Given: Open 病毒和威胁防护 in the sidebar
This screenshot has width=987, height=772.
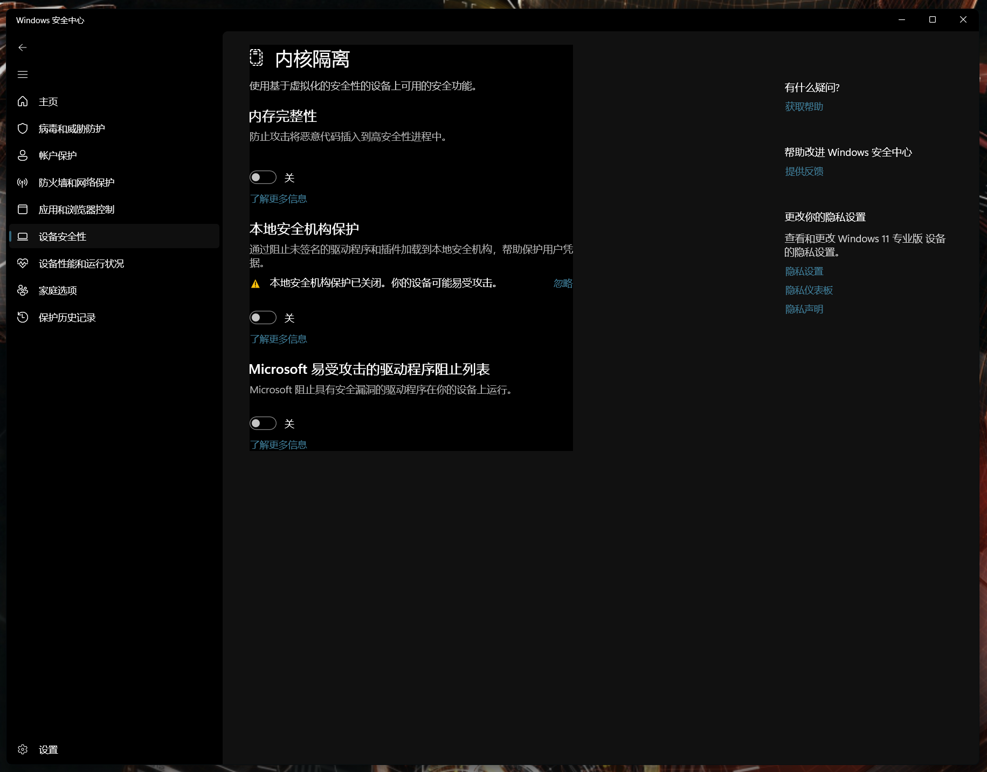Looking at the screenshot, I should pyautogui.click(x=114, y=128).
